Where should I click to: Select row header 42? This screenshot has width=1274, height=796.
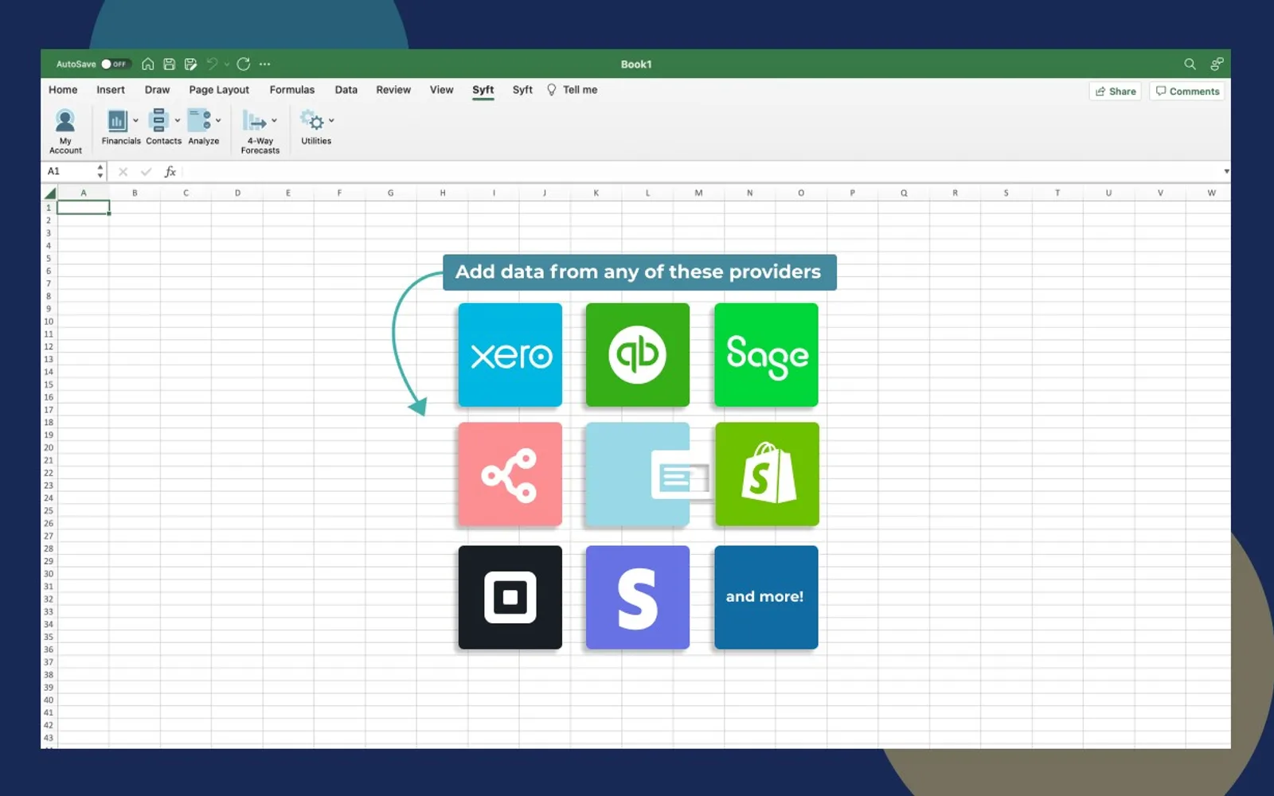[x=49, y=726]
